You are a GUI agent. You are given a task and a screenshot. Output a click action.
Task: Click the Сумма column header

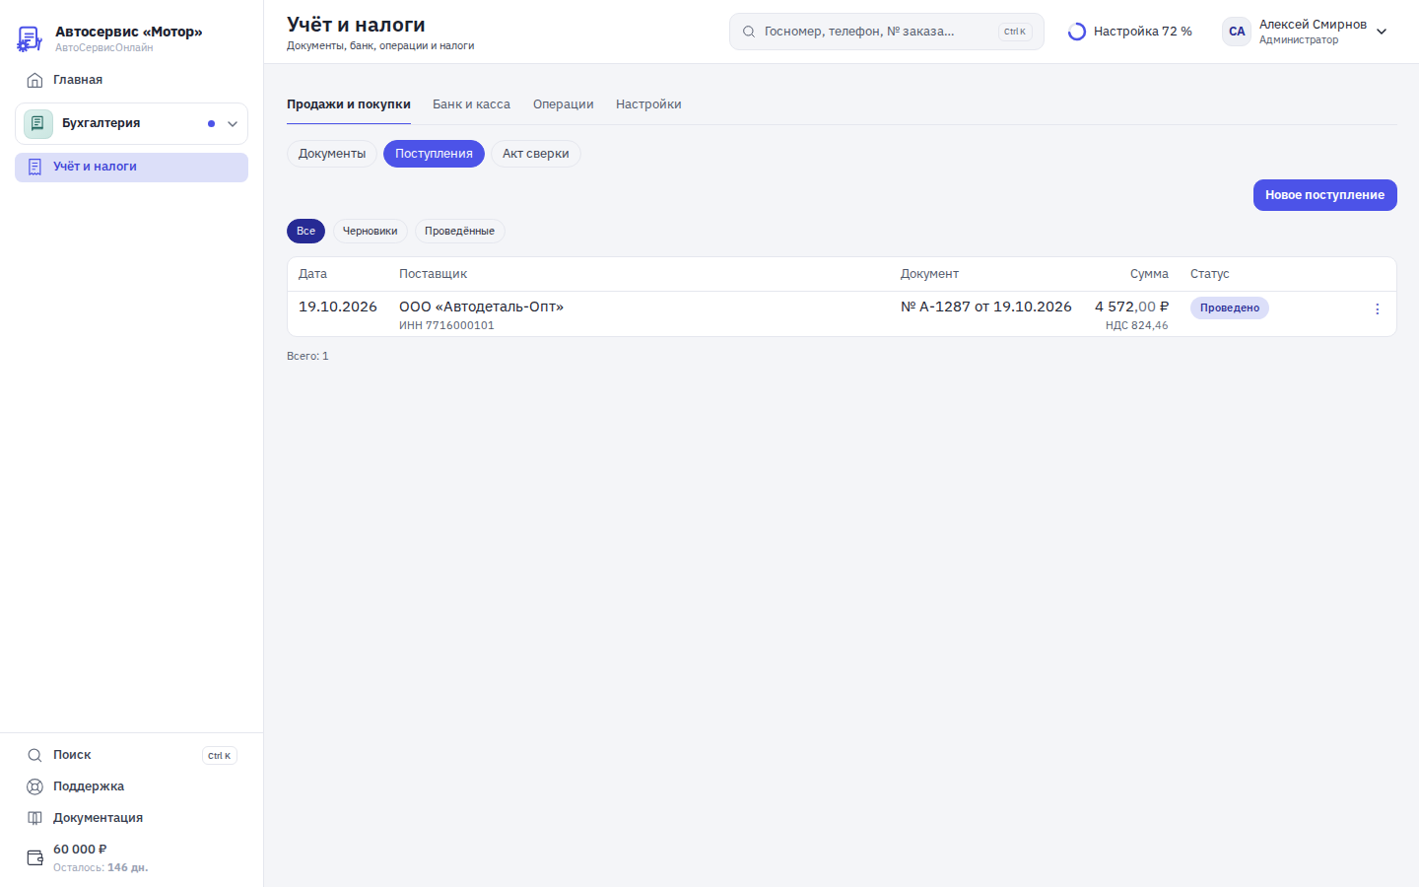click(1149, 274)
